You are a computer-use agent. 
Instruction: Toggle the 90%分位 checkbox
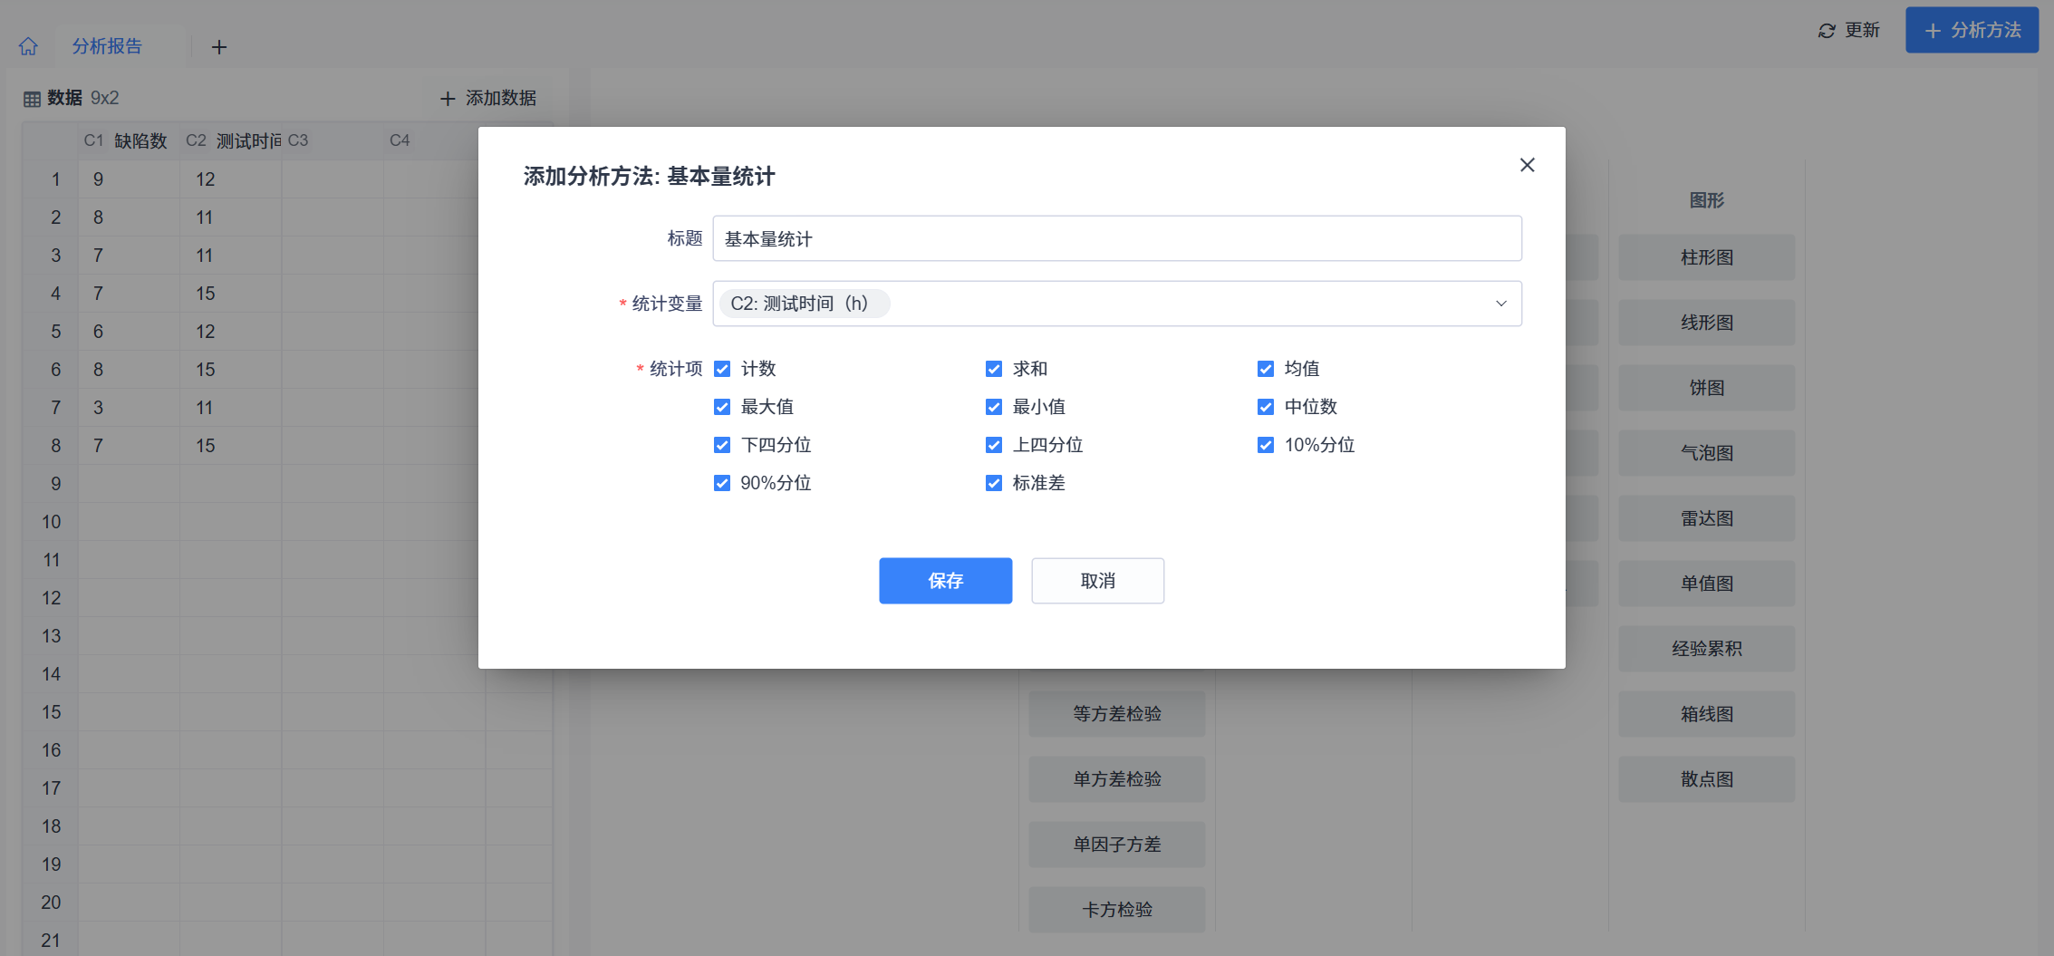pyautogui.click(x=722, y=483)
